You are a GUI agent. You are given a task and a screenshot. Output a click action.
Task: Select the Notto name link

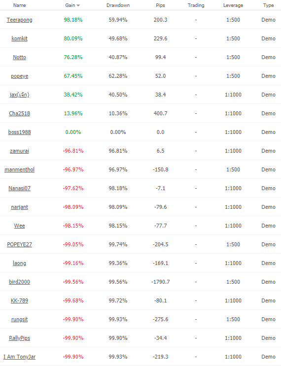coord(19,57)
